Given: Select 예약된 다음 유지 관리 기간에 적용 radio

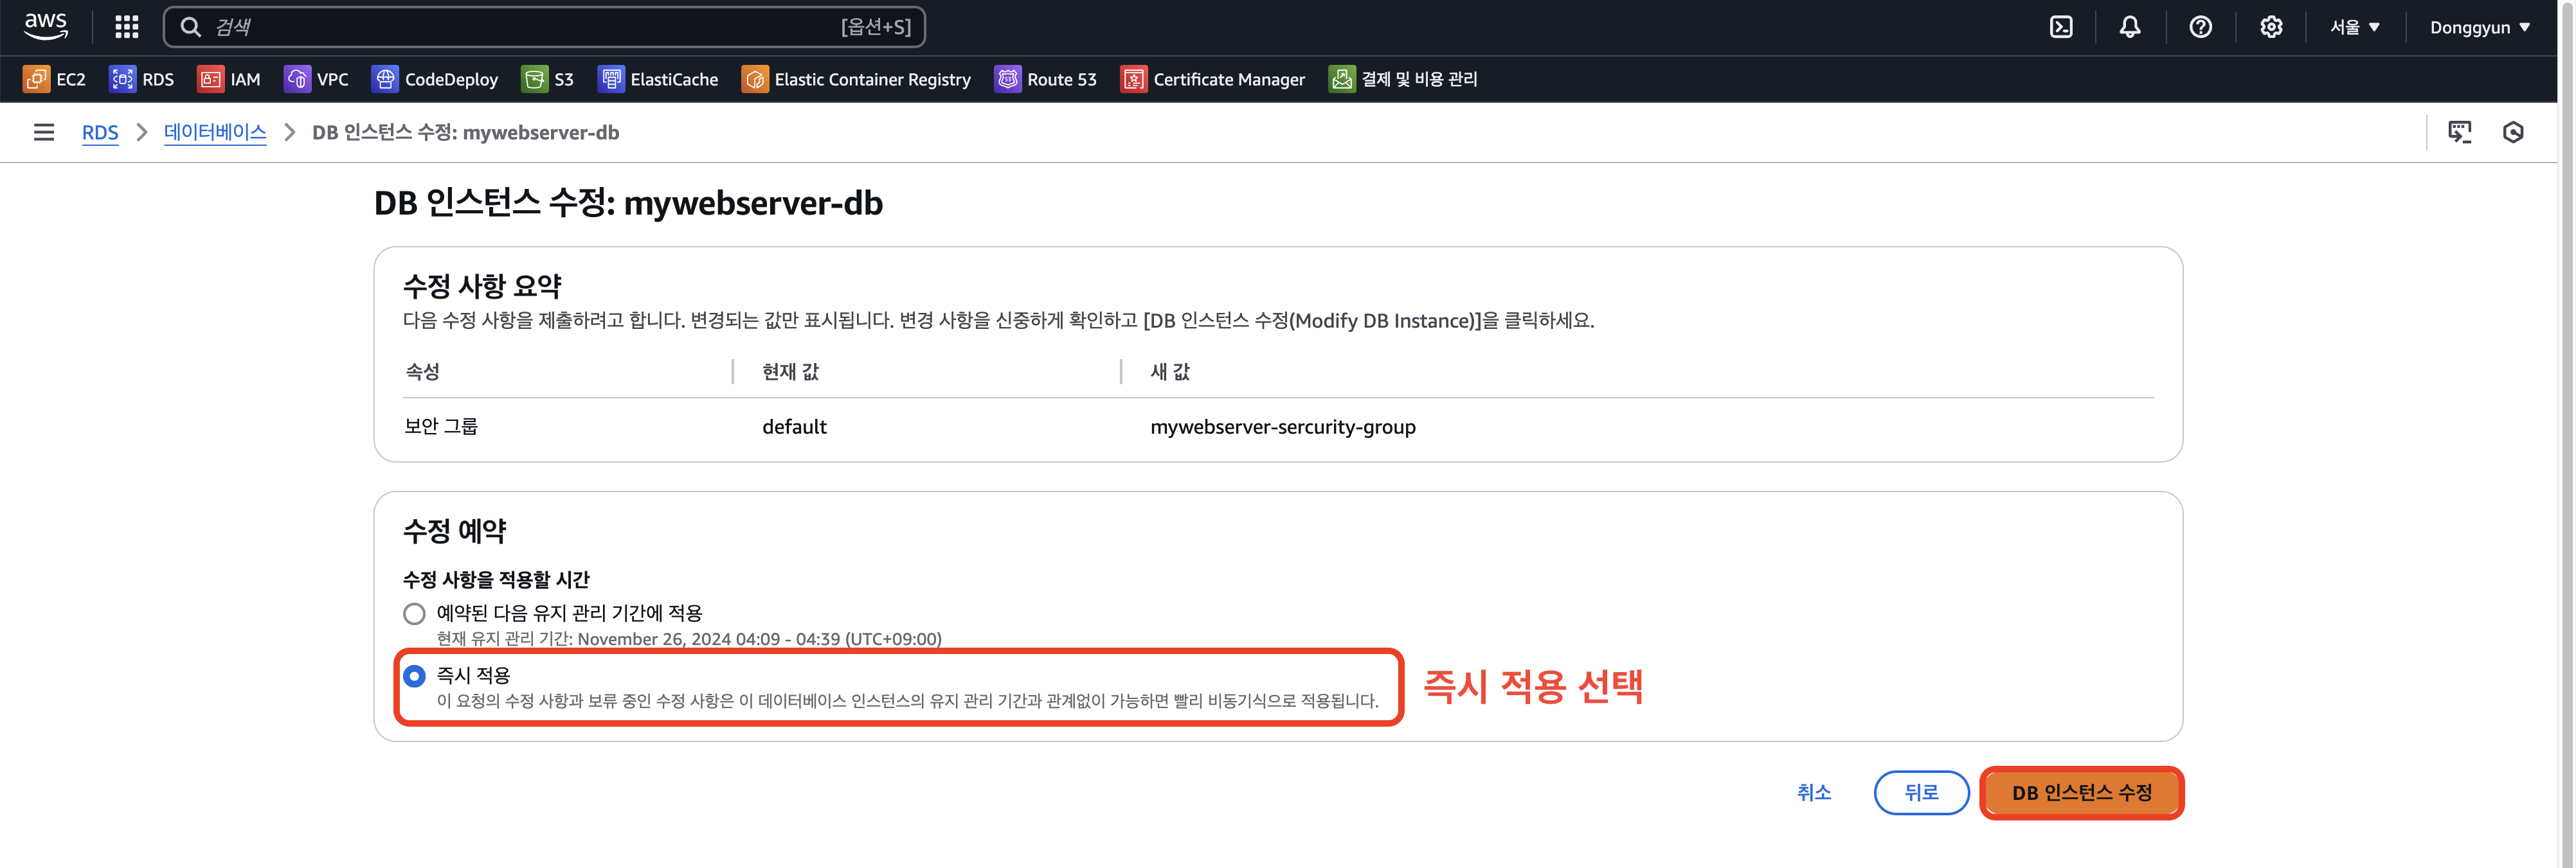Looking at the screenshot, I should 414,614.
